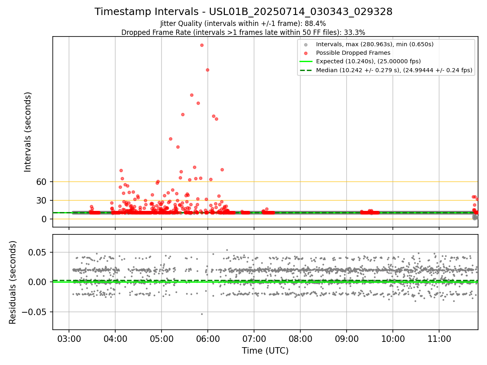Click the 'Possible Dropped Frames' legend entry
The image size is (487, 365).
[353, 53]
